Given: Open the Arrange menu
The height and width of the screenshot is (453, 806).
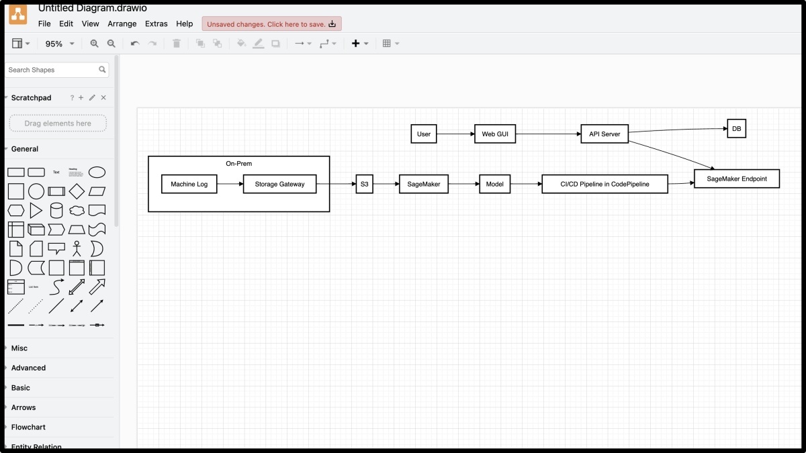Looking at the screenshot, I should (122, 23).
